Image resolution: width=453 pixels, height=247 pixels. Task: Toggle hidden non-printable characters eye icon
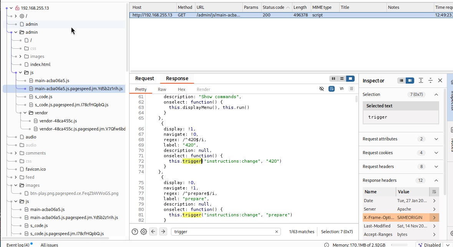322,89
